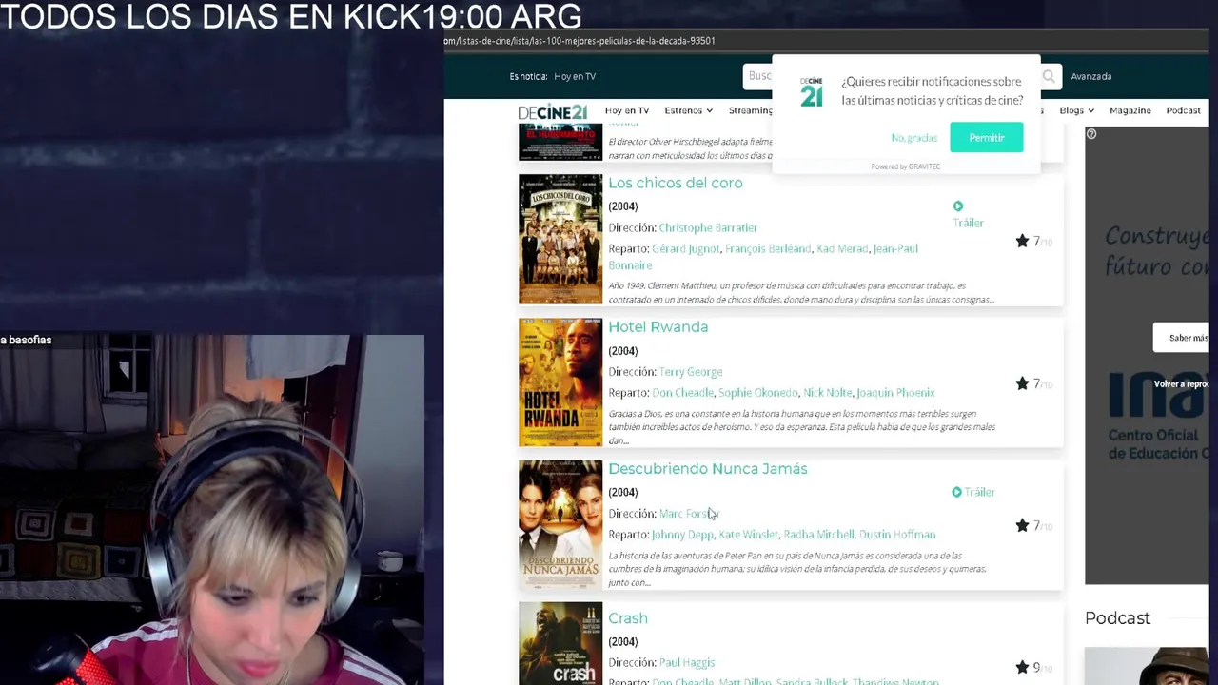Click the Crash poster thumbnail

tap(560, 643)
